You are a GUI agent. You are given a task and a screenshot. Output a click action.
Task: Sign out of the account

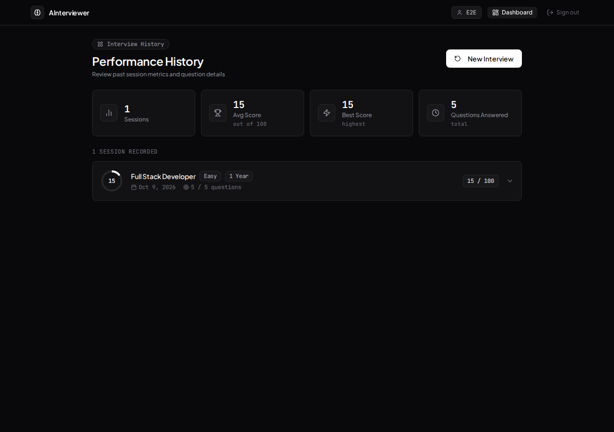click(x=563, y=12)
